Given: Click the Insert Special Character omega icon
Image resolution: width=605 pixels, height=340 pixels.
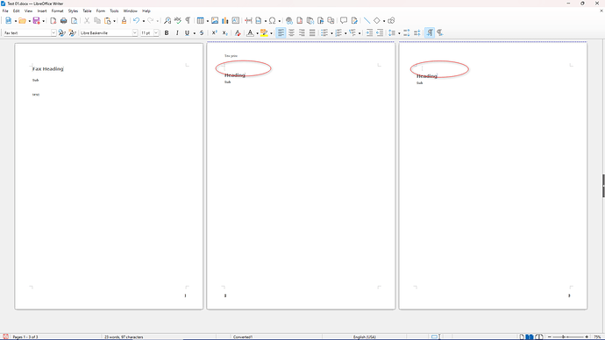Looking at the screenshot, I should [273, 21].
